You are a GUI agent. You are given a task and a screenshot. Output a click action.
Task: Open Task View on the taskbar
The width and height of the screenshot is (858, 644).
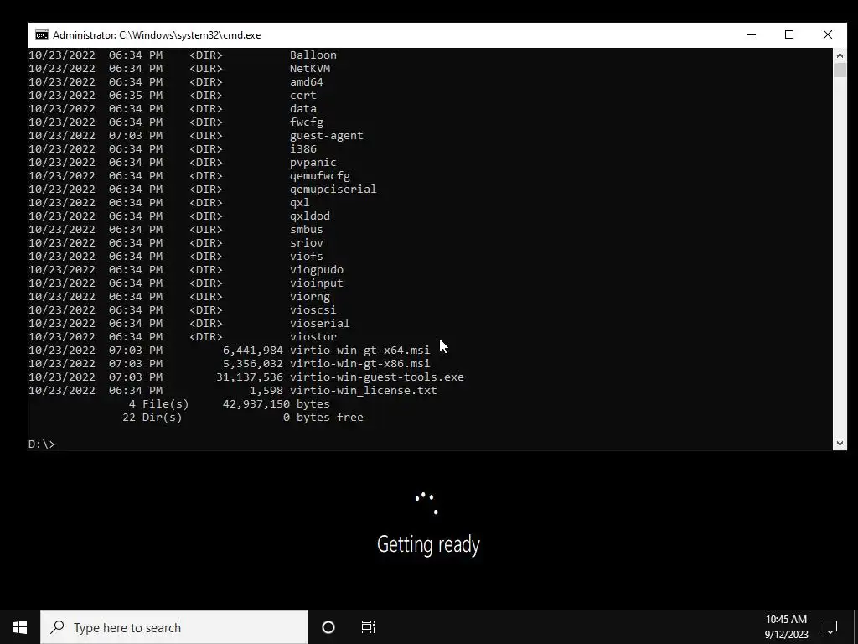click(369, 627)
